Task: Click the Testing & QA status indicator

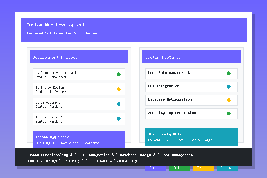Action: pos(119,119)
